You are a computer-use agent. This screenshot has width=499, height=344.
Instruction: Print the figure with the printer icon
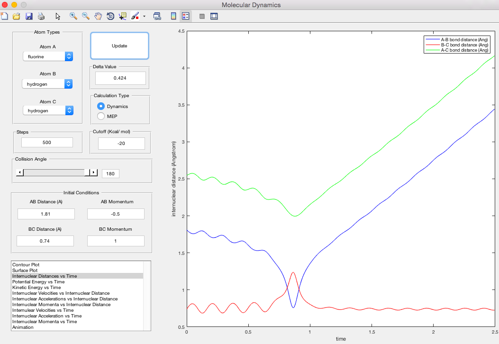(41, 16)
